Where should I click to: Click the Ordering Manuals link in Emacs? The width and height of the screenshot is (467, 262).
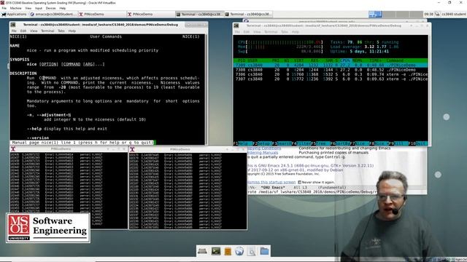point(263,153)
